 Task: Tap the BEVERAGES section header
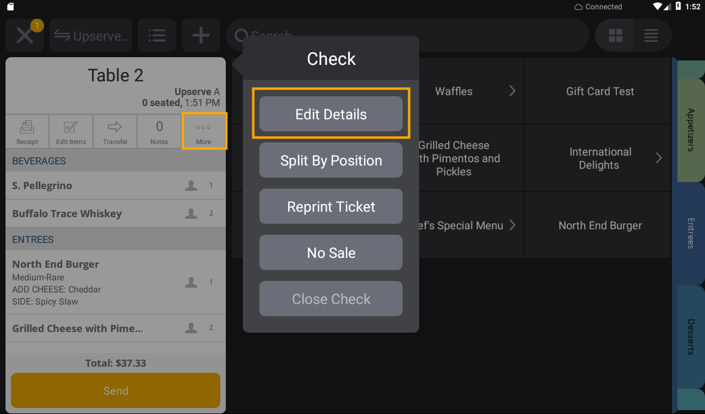[x=116, y=161]
